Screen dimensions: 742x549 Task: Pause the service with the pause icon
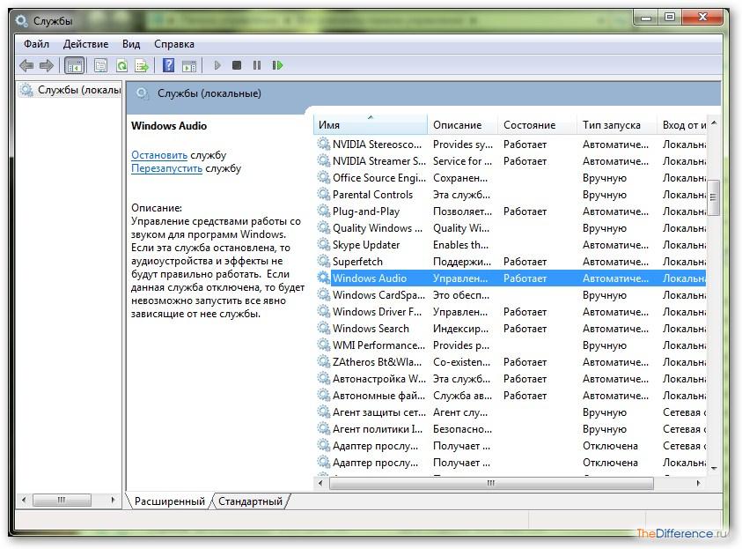tap(257, 65)
